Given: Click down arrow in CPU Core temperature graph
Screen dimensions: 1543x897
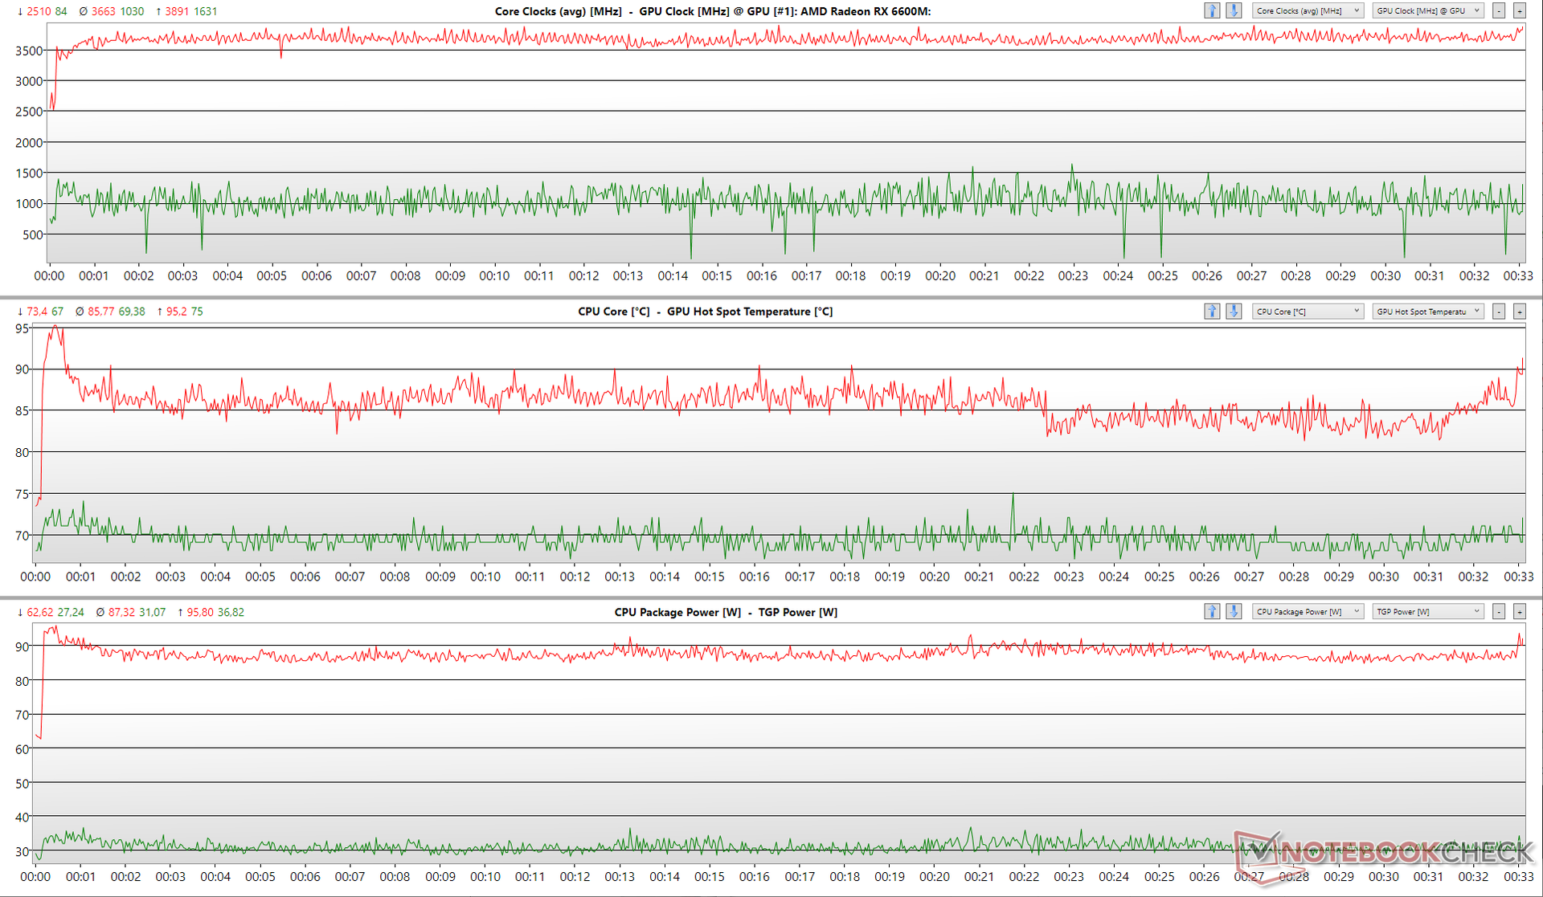Looking at the screenshot, I should (1234, 312).
